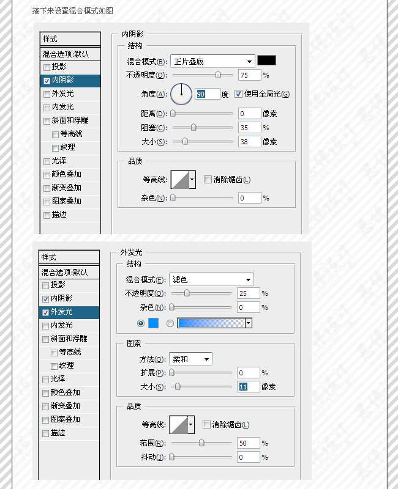The width and height of the screenshot is (398, 489).
Task: Open the 滤色 blend mode dropdown
Action: coord(211,279)
